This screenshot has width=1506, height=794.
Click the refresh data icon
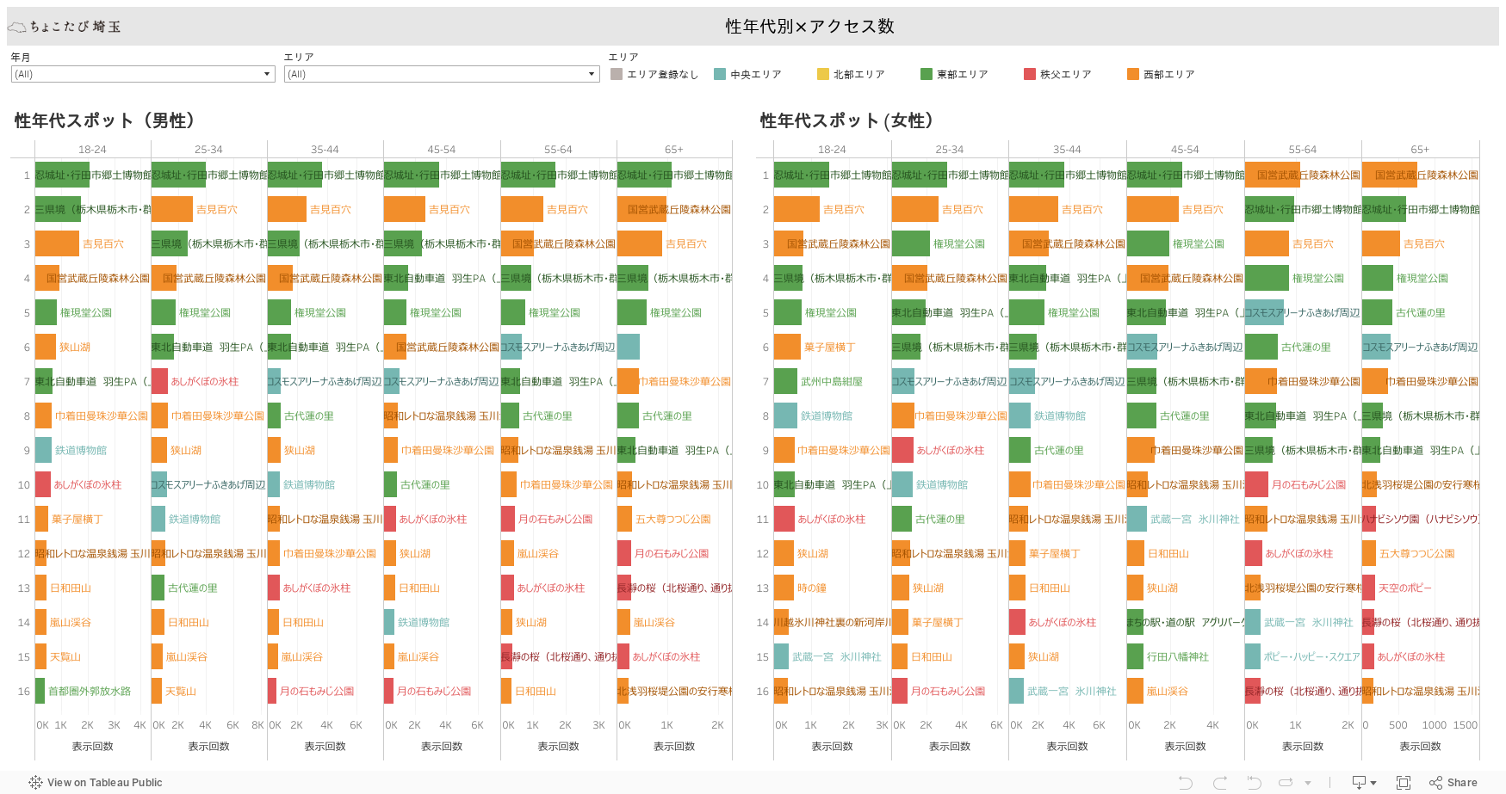pos(1286,782)
